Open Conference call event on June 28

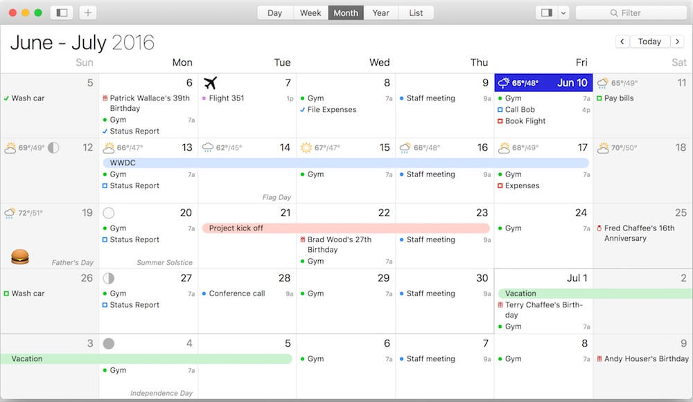[247, 293]
